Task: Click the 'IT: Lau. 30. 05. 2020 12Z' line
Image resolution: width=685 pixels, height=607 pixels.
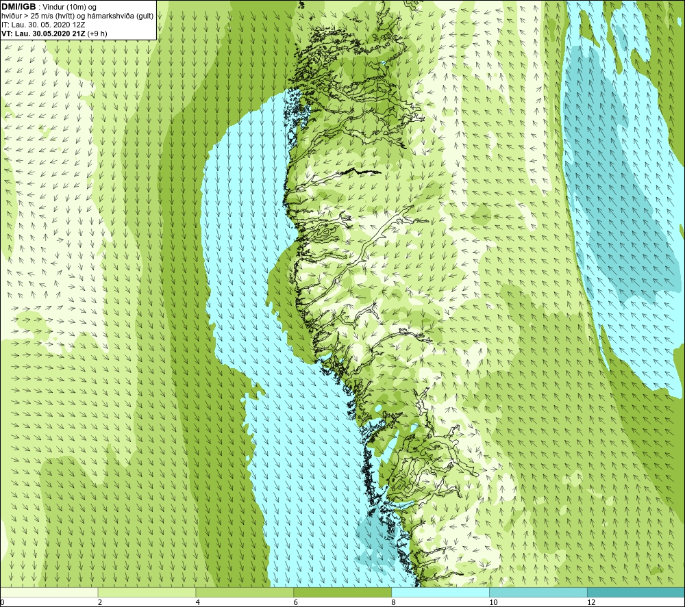Action: point(43,25)
